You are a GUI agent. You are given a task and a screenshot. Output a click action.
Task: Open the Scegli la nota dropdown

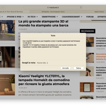(42, 63)
